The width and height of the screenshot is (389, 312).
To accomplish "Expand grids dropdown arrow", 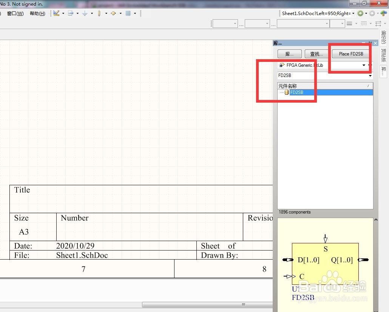I will coord(135,13).
